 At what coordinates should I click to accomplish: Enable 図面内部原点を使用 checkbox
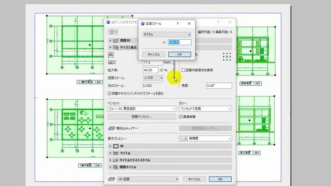183,70
